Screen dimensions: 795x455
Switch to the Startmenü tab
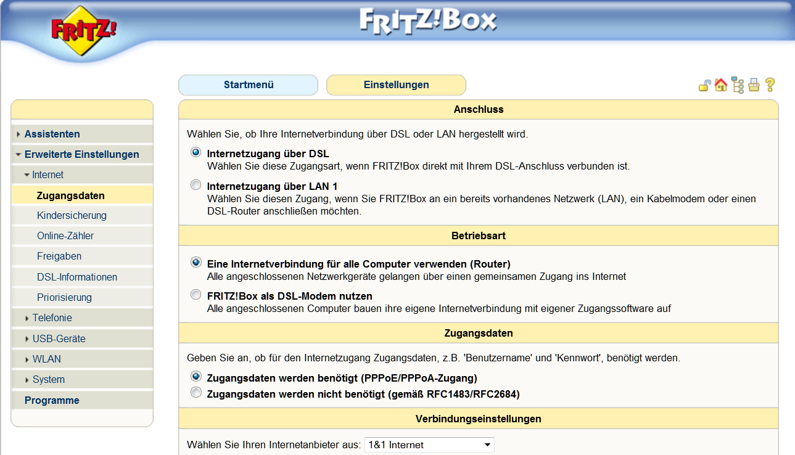pyautogui.click(x=248, y=85)
